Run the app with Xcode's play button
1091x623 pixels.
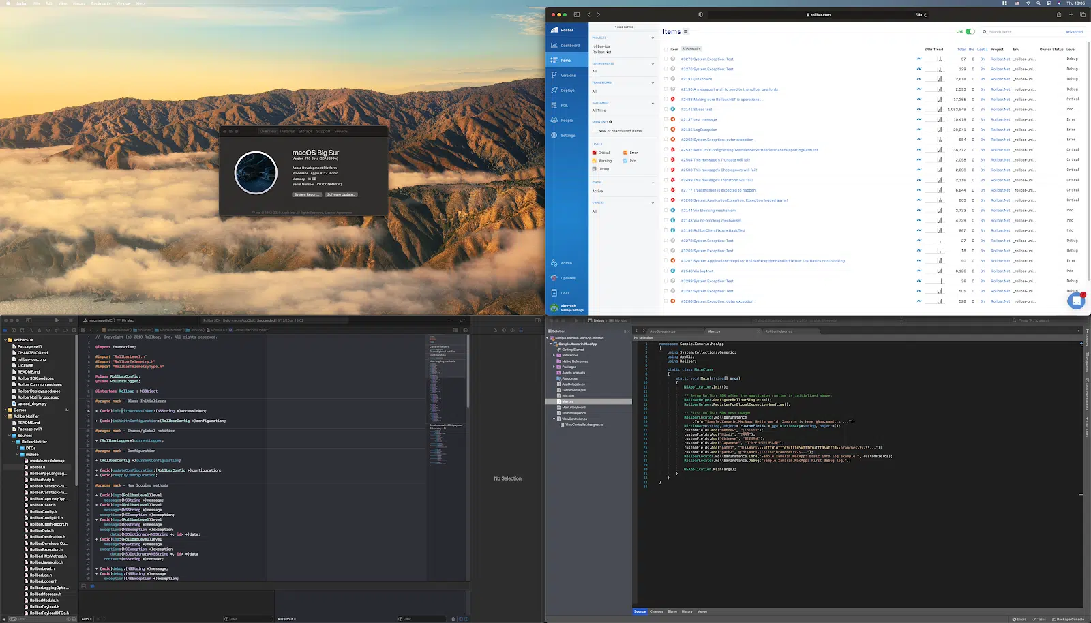(57, 320)
